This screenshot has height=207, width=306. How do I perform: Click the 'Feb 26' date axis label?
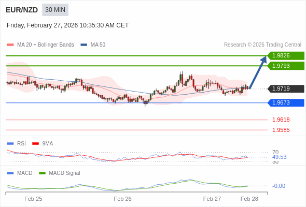tap(122, 199)
